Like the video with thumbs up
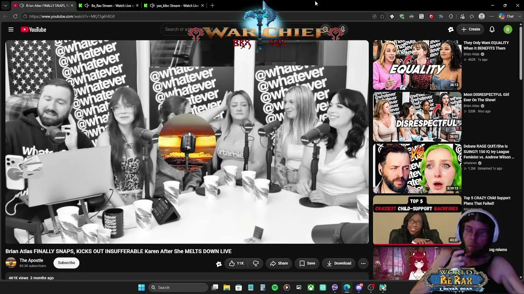524x294 pixels. pos(236,263)
